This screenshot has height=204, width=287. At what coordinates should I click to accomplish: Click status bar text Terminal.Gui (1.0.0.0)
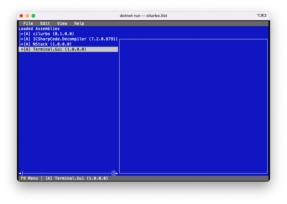point(81,178)
